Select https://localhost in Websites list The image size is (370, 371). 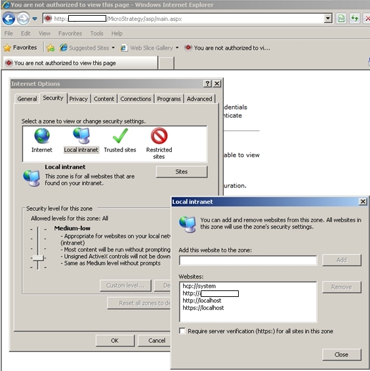203,308
